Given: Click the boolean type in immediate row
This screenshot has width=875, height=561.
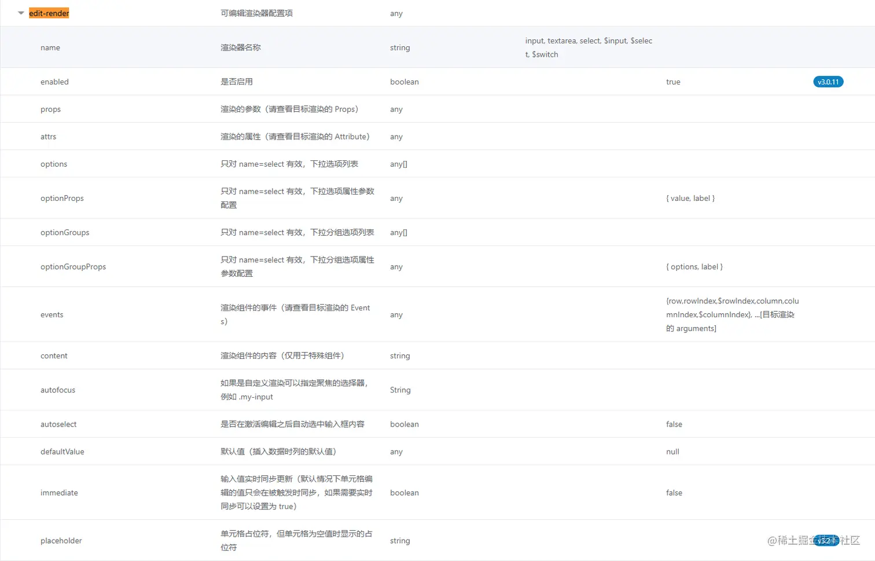Looking at the screenshot, I should 405,493.
